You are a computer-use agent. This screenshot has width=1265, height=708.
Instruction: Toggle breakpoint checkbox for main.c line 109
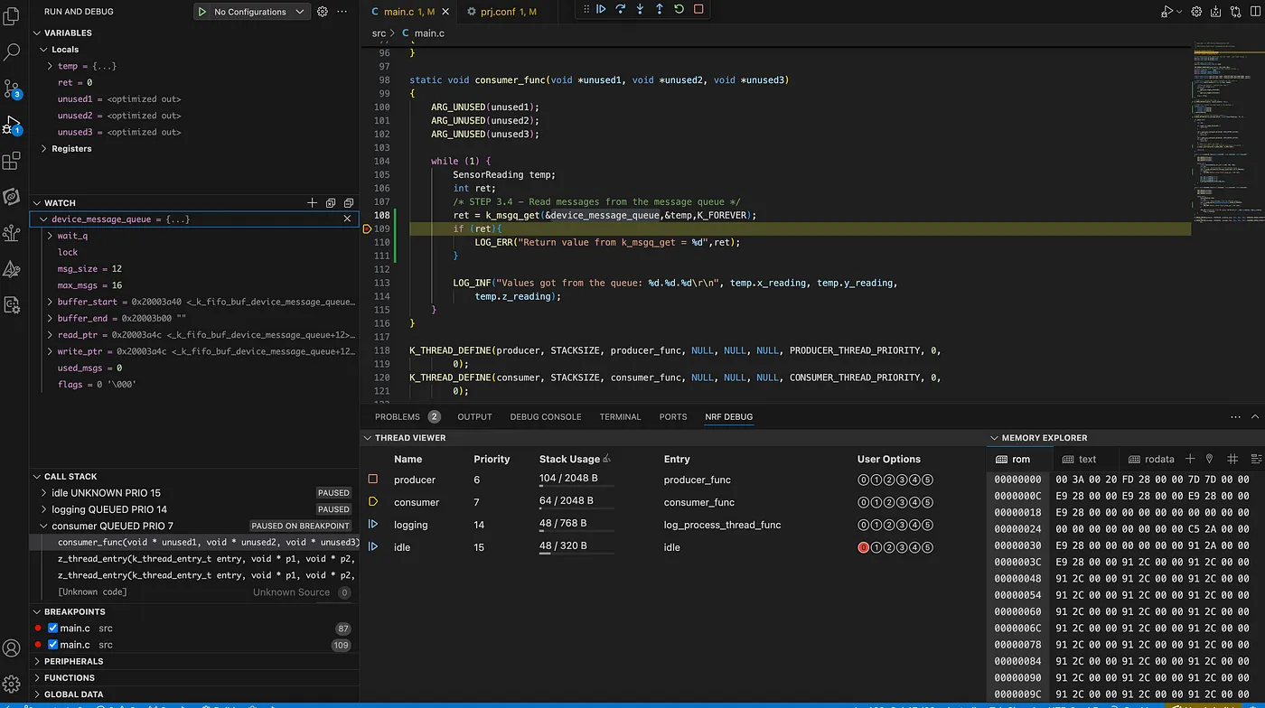[52, 645]
